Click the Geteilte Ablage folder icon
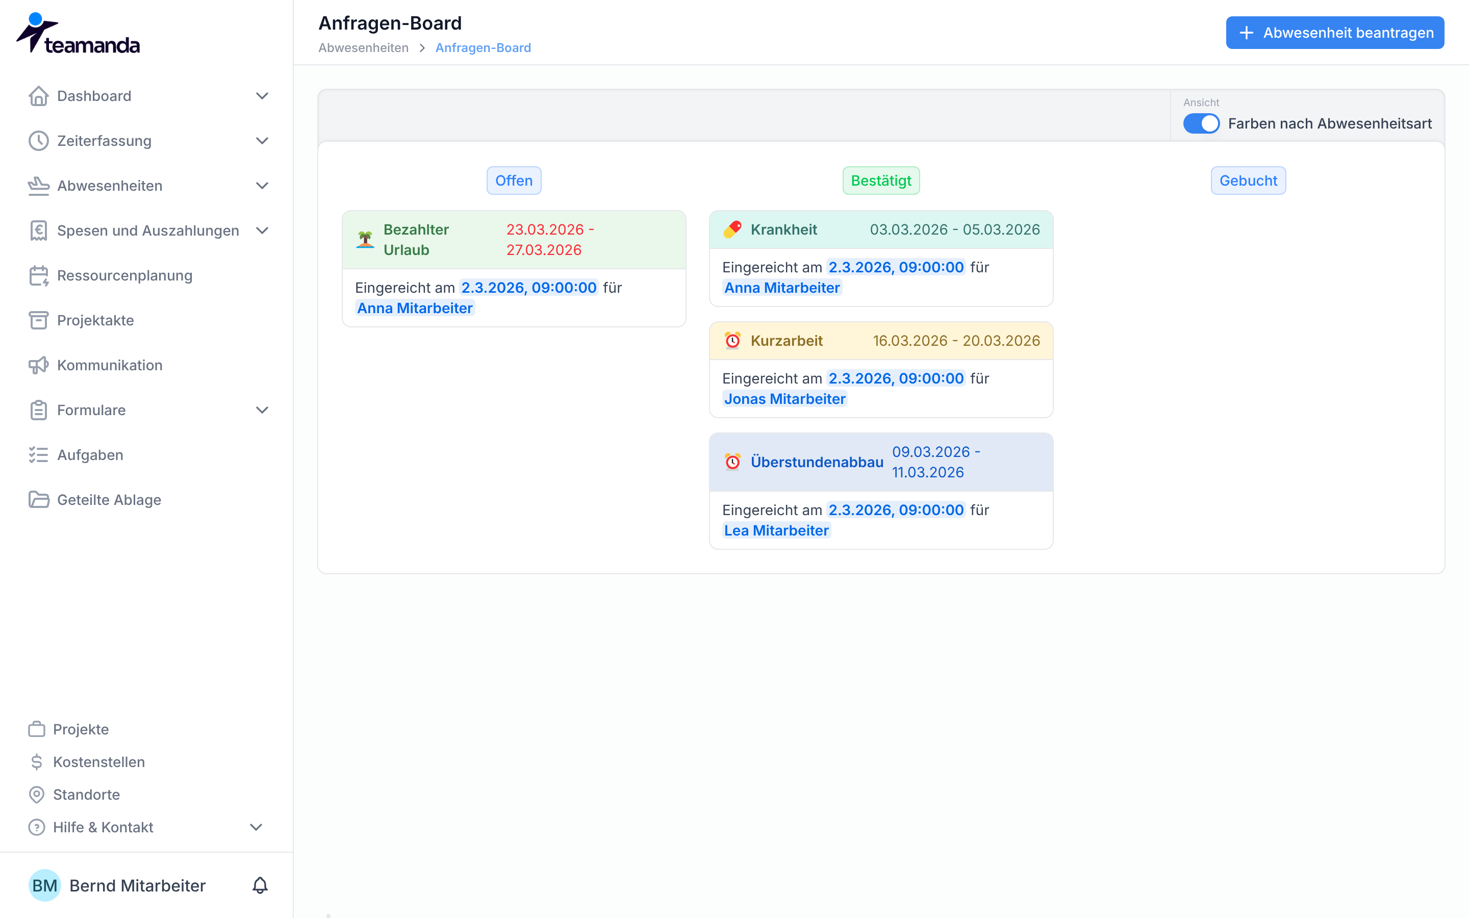This screenshot has width=1469, height=918. tap(39, 500)
